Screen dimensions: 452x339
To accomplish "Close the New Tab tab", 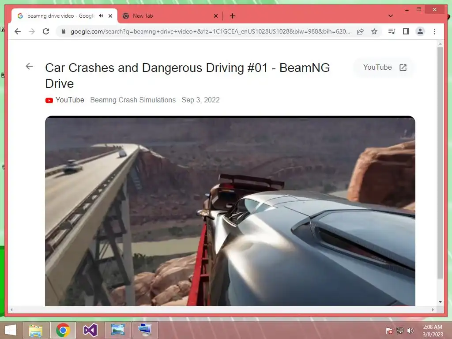I will tap(216, 16).
